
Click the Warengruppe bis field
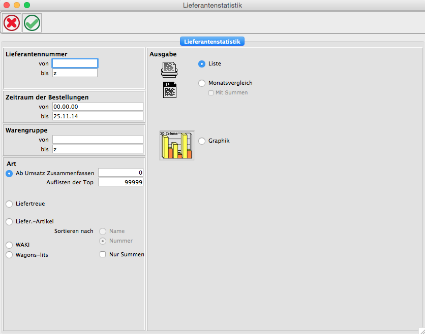[x=98, y=149]
